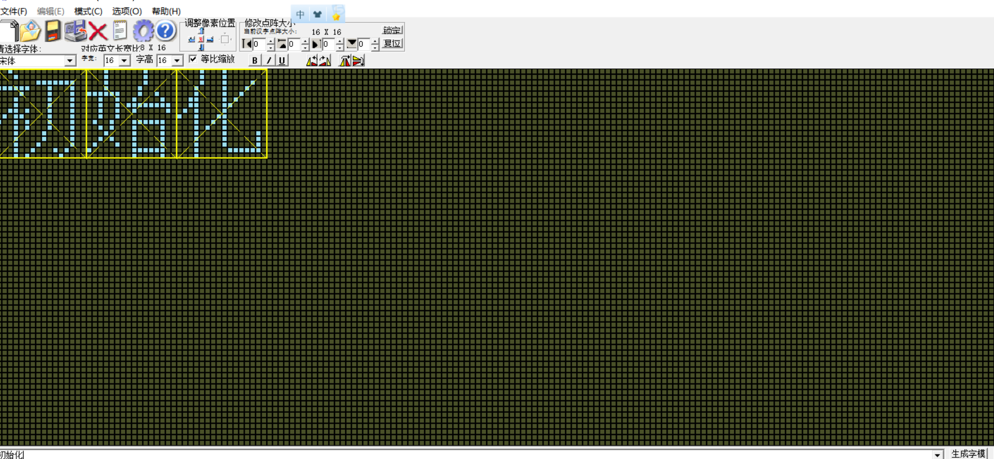Image resolution: width=994 pixels, height=459 pixels.
Task: Click the Save floppy disk icon
Action: tap(53, 31)
